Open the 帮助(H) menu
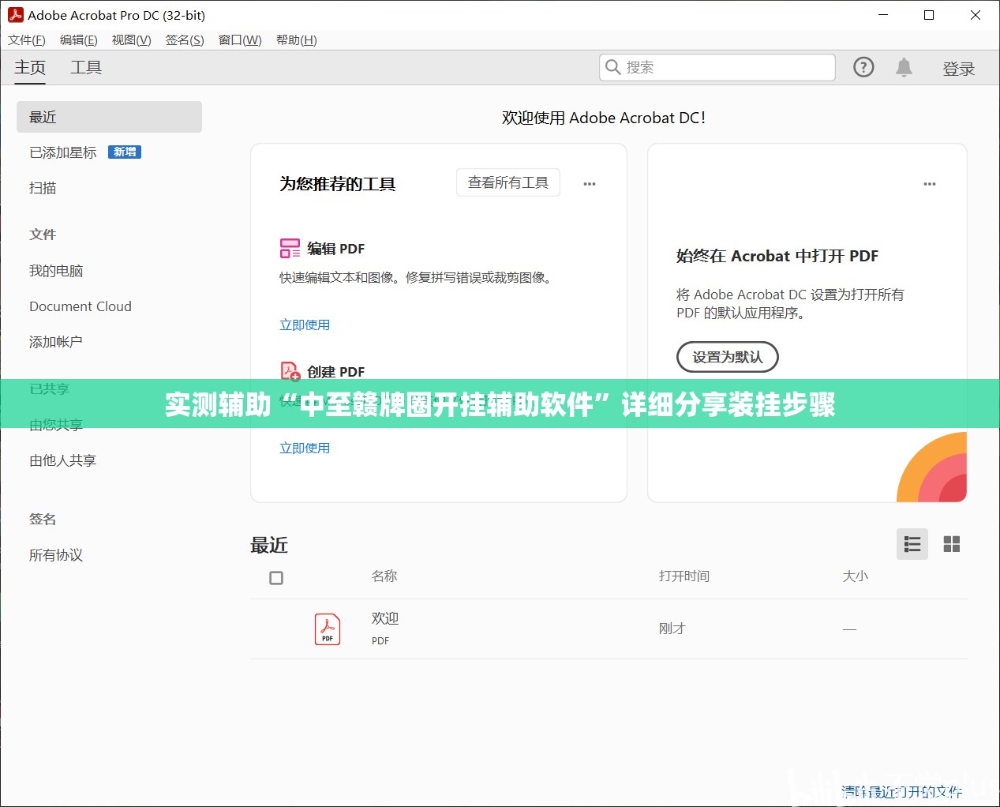1000x807 pixels. pos(297,40)
